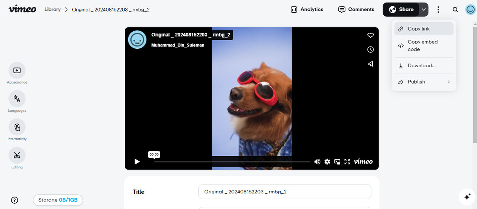Click the uploader avatar in the player
Image resolution: width=477 pixels, height=209 pixels.
tap(137, 39)
